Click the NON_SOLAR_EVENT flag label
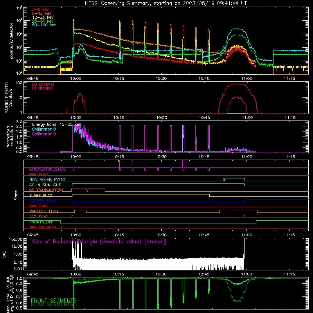Image resolution: width=313 pixels, height=313 pixels. [x=47, y=180]
